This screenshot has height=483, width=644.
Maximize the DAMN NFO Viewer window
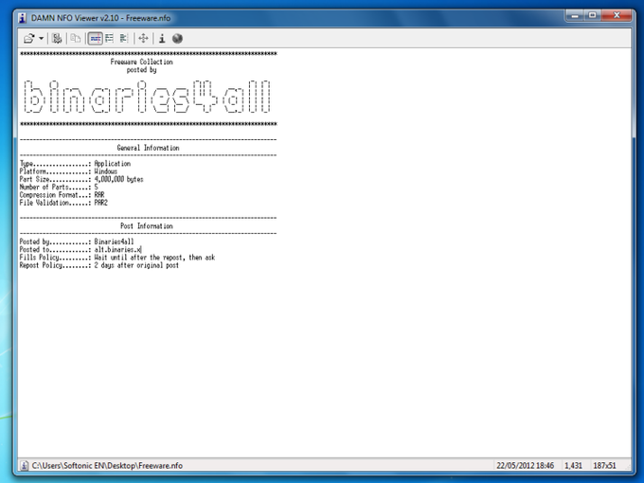coord(592,15)
